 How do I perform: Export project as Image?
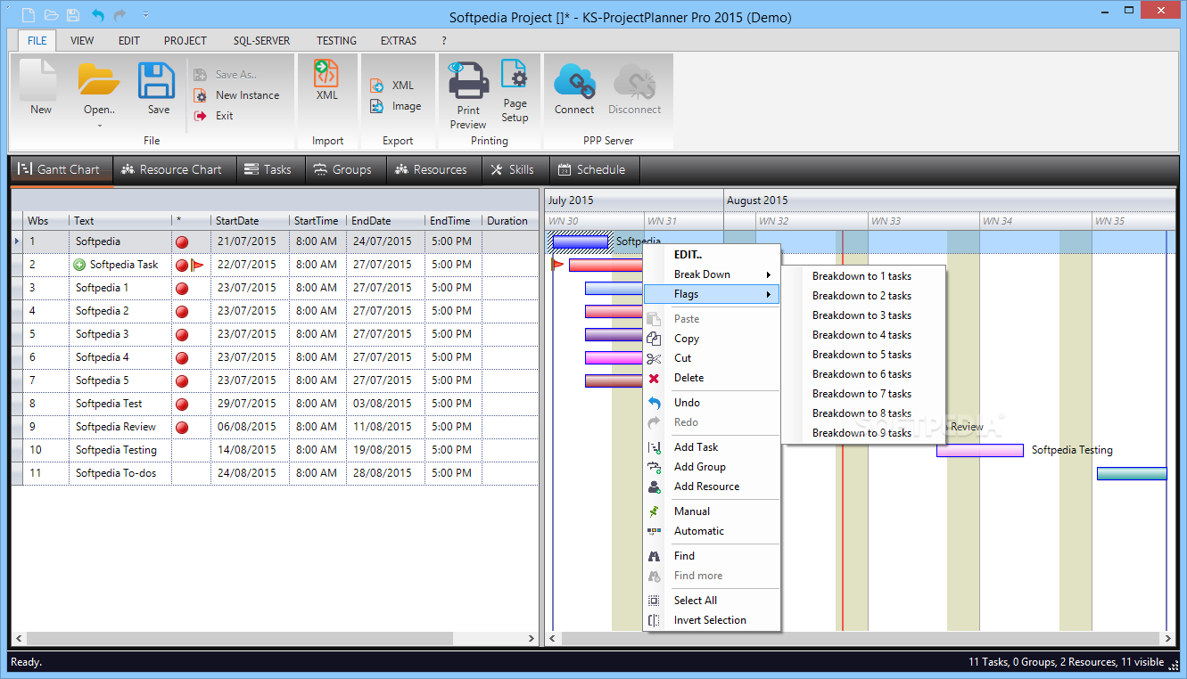point(396,106)
